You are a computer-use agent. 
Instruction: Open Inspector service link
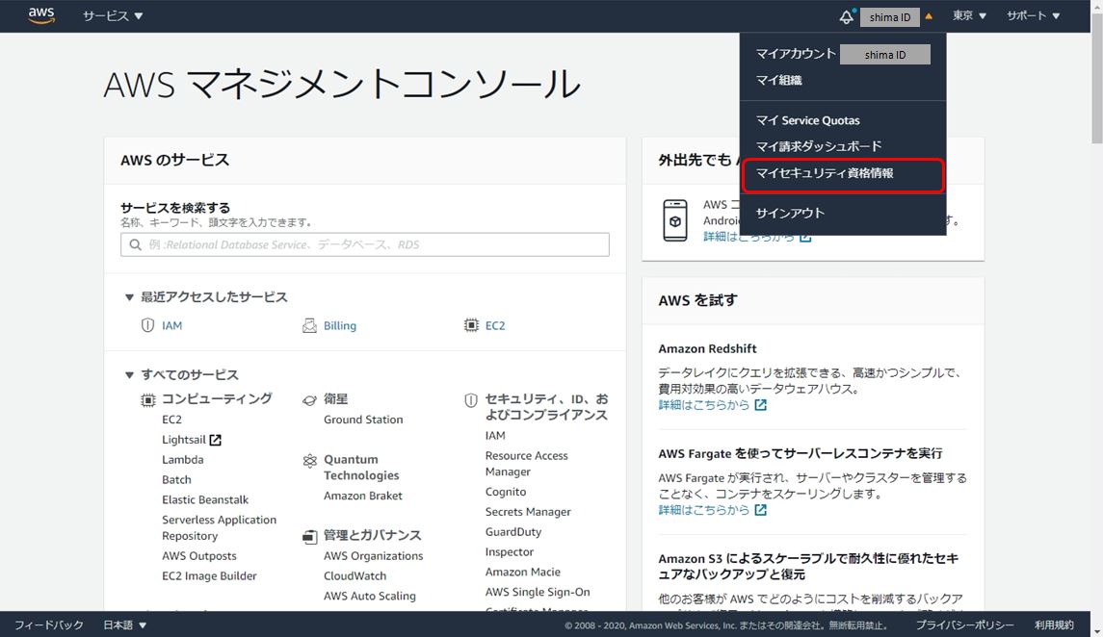click(x=510, y=552)
